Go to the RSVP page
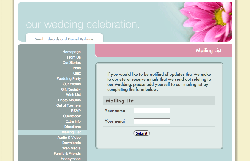 point(76,111)
